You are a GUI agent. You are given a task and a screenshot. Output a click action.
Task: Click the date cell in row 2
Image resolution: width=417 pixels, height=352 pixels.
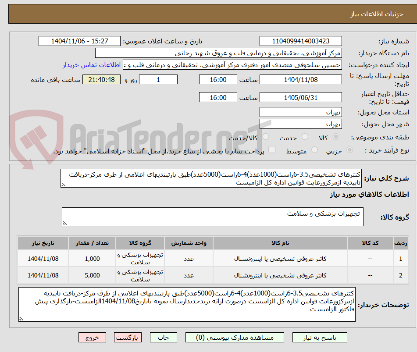[43, 275]
